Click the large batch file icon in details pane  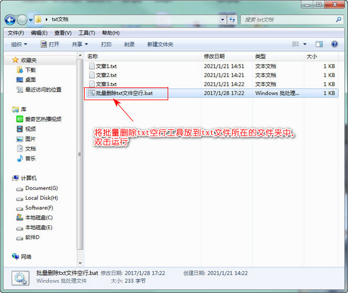[20, 278]
